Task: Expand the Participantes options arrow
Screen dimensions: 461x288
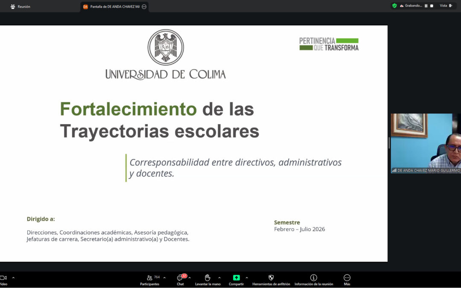Action: tap(164, 278)
